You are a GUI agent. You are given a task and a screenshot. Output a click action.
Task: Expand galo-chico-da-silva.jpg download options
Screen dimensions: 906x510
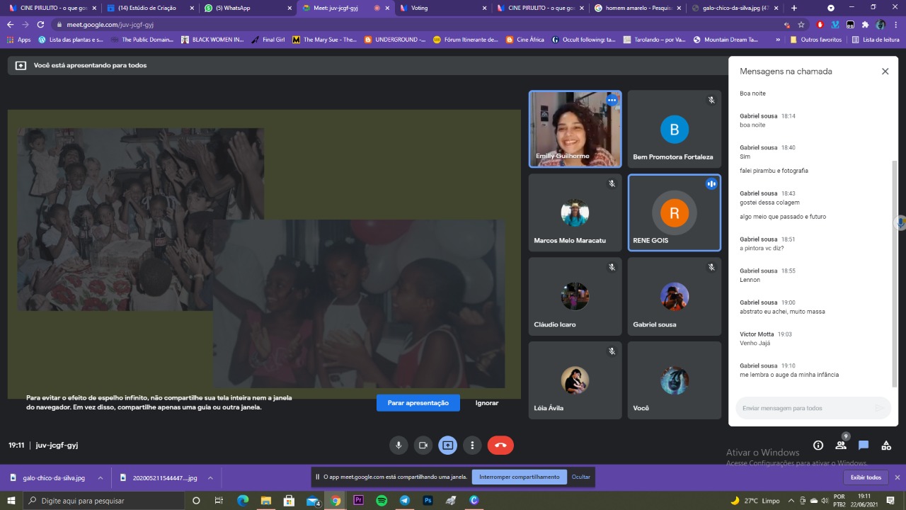pos(101,478)
